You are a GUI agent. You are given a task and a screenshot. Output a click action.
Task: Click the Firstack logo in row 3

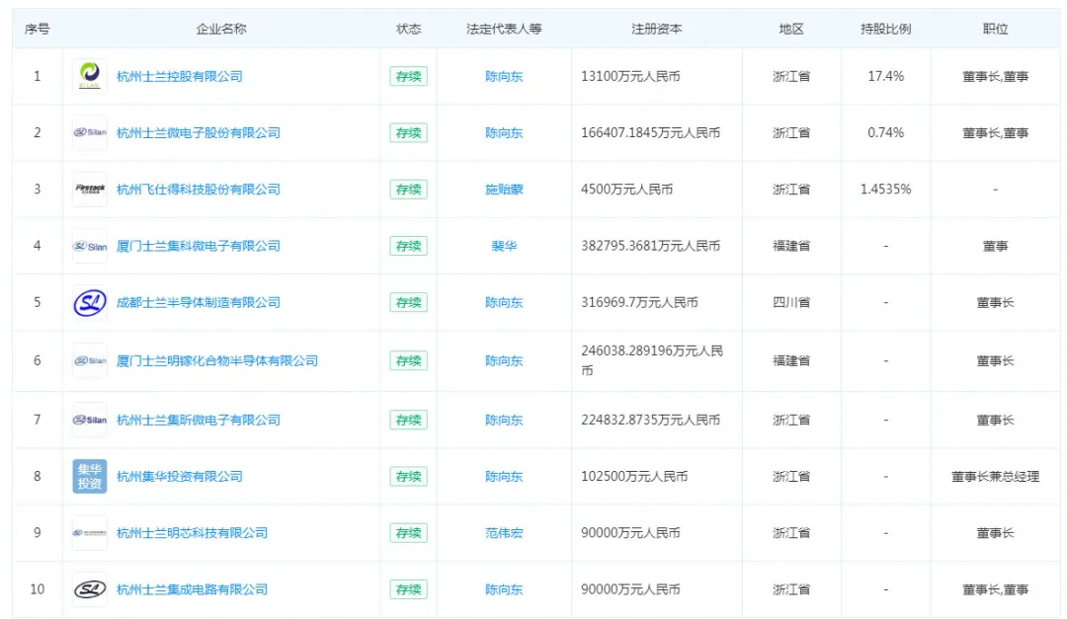click(x=90, y=190)
